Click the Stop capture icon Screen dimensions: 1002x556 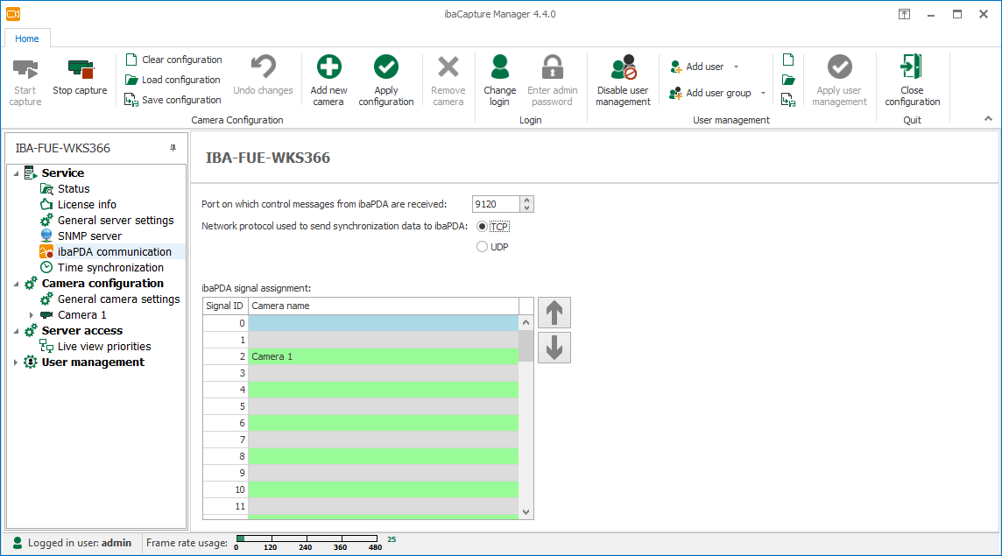pyautogui.click(x=80, y=68)
